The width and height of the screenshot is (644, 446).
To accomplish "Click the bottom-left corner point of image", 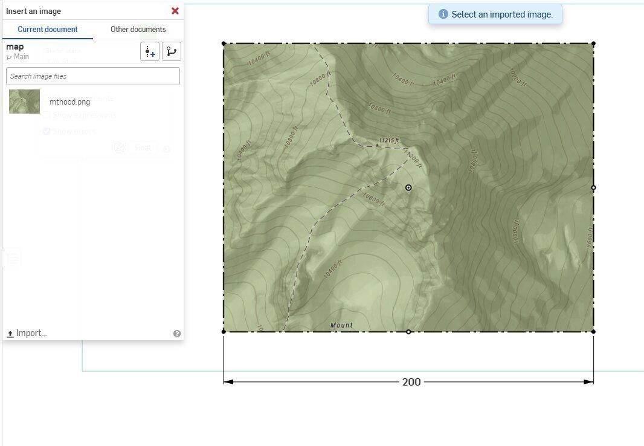I will point(224,331).
